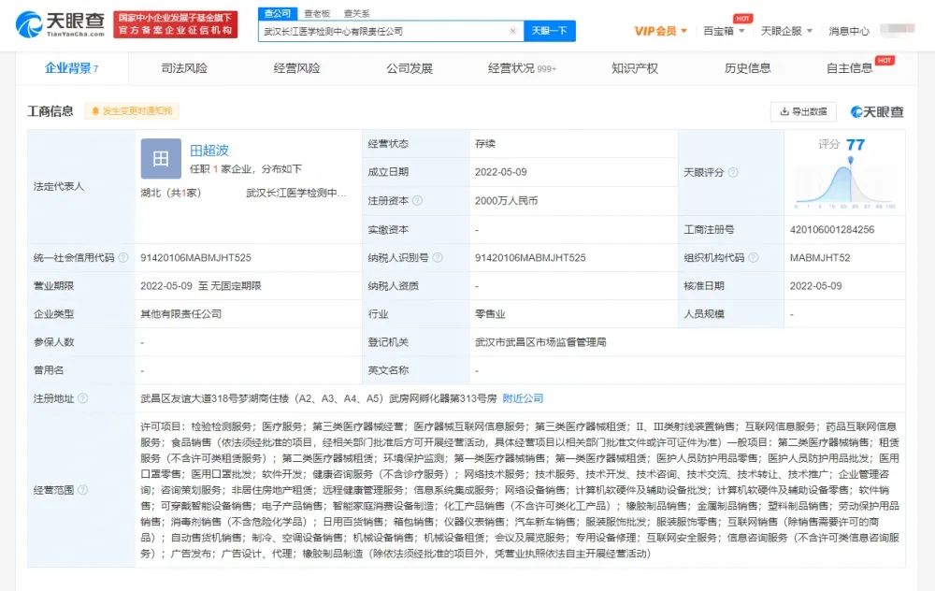Click the 存续 business status value
The width and height of the screenshot is (935, 591).
click(x=484, y=144)
